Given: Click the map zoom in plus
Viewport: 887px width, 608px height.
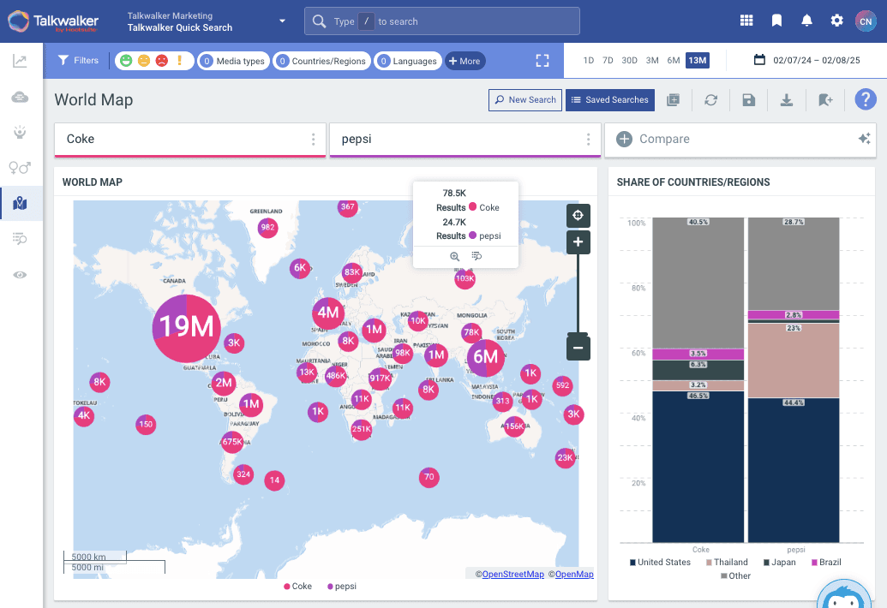Looking at the screenshot, I should tap(578, 242).
